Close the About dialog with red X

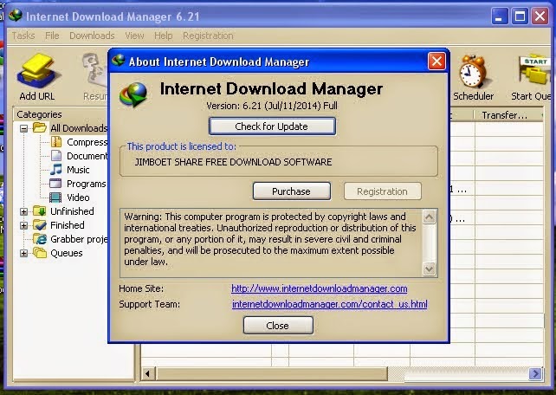(x=436, y=62)
